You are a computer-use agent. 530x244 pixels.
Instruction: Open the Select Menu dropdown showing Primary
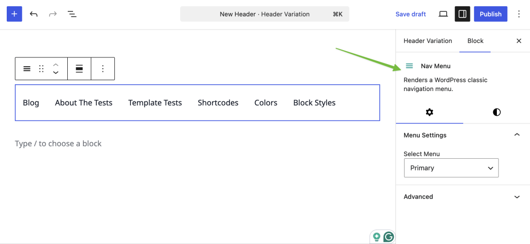(x=451, y=167)
